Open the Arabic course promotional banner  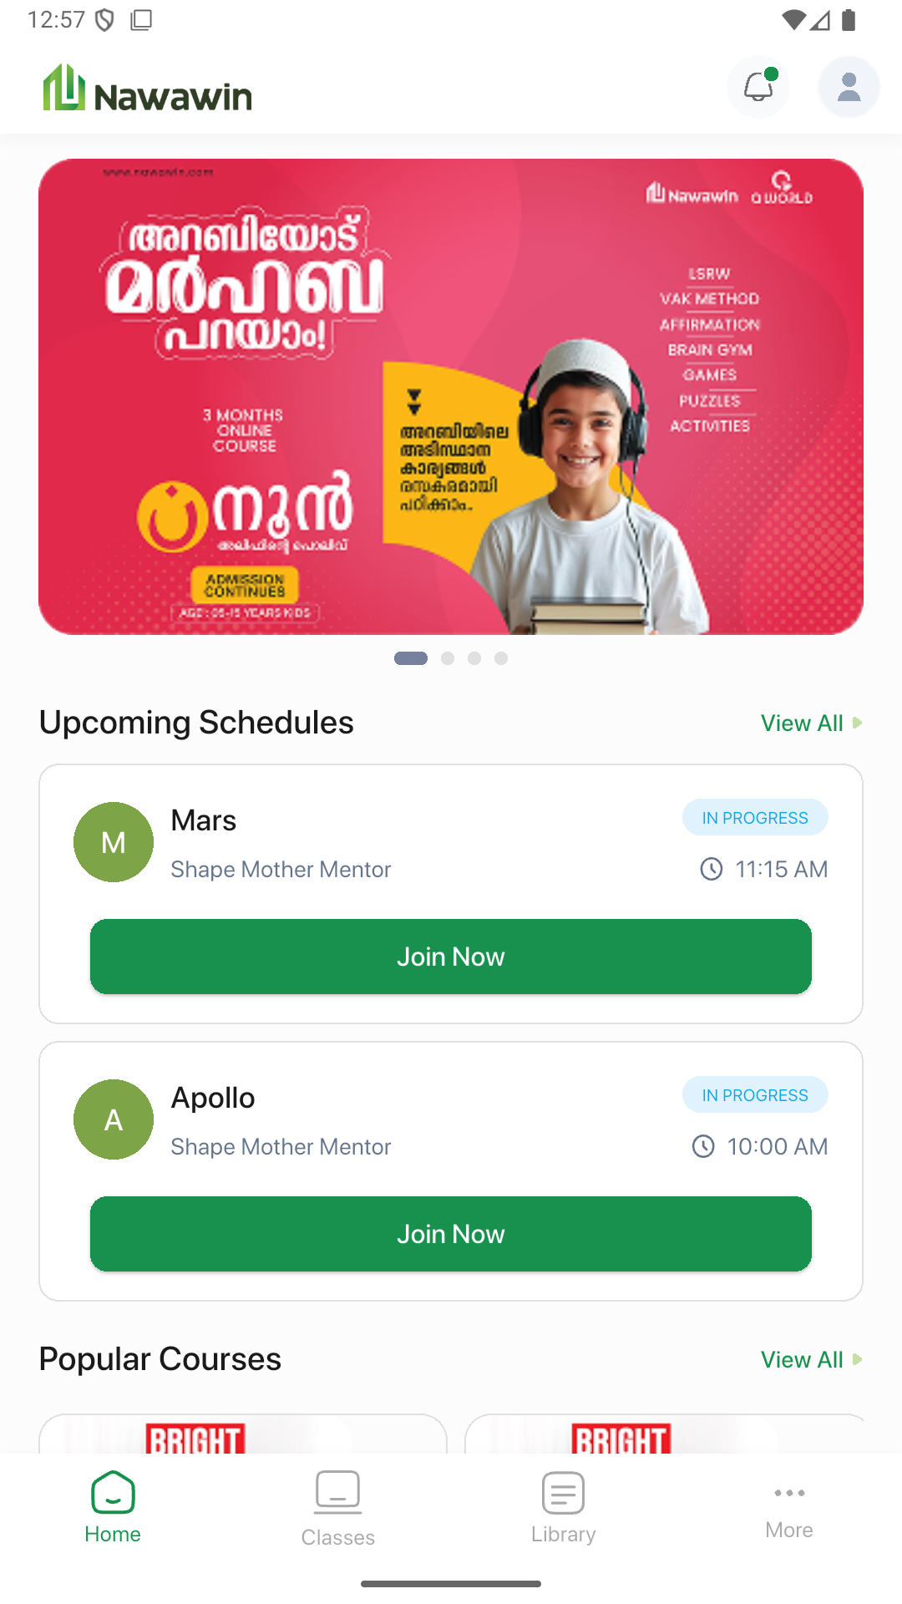[451, 397]
